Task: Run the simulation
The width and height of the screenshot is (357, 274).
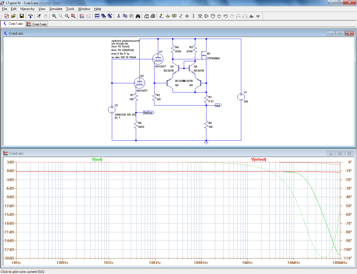Action: (39, 16)
